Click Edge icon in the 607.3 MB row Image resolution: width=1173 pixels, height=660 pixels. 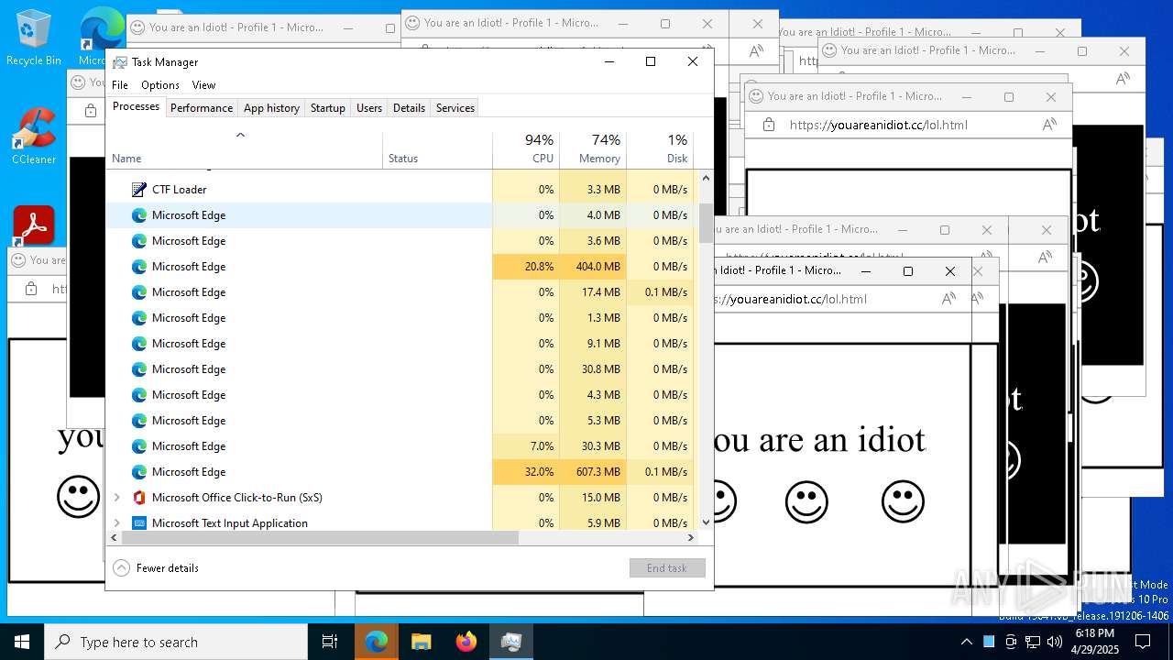[139, 472]
